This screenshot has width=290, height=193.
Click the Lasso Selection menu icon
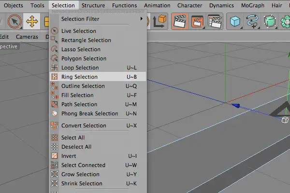[54, 49]
